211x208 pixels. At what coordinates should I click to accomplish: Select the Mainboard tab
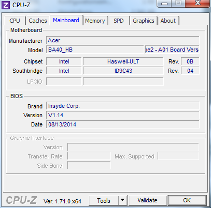click(x=66, y=20)
